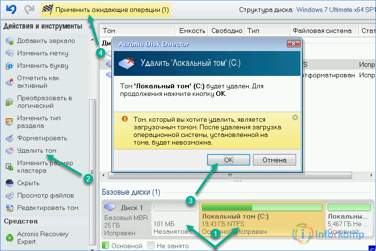The height and width of the screenshot is (251, 376).
Task: Click the Change letter icon
Action: tap(10, 66)
